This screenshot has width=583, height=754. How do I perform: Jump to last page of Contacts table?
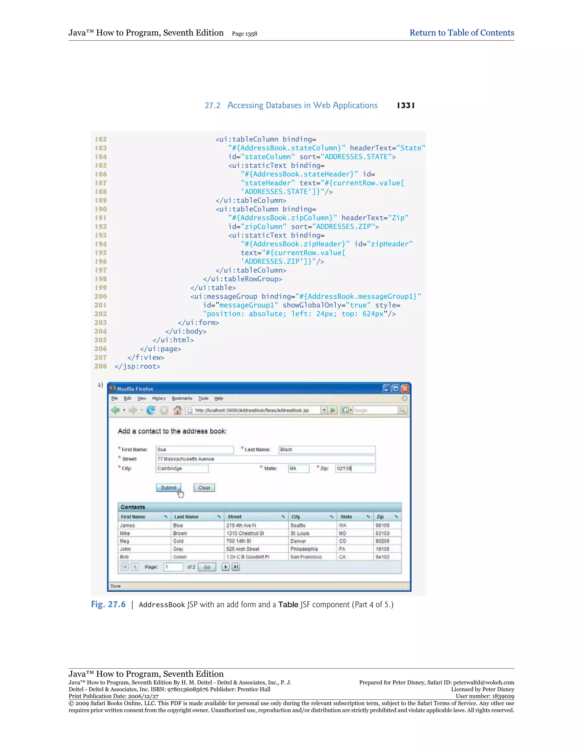click(x=235, y=567)
